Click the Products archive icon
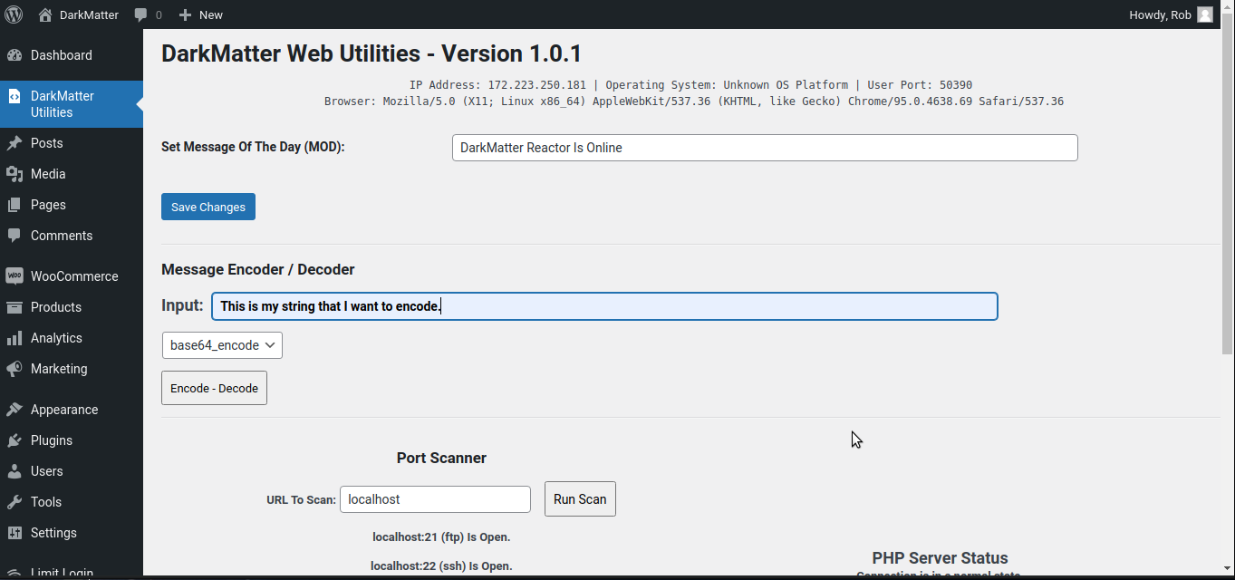The height and width of the screenshot is (580, 1235). pos(14,307)
